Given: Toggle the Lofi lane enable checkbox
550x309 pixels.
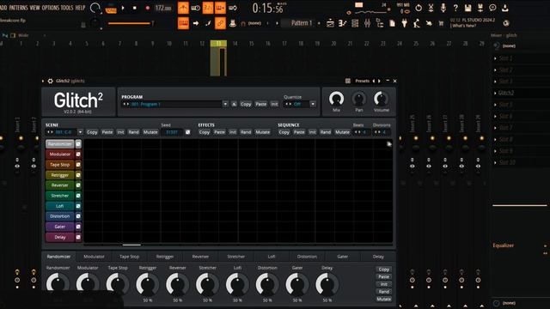Looking at the screenshot, I should point(78,206).
